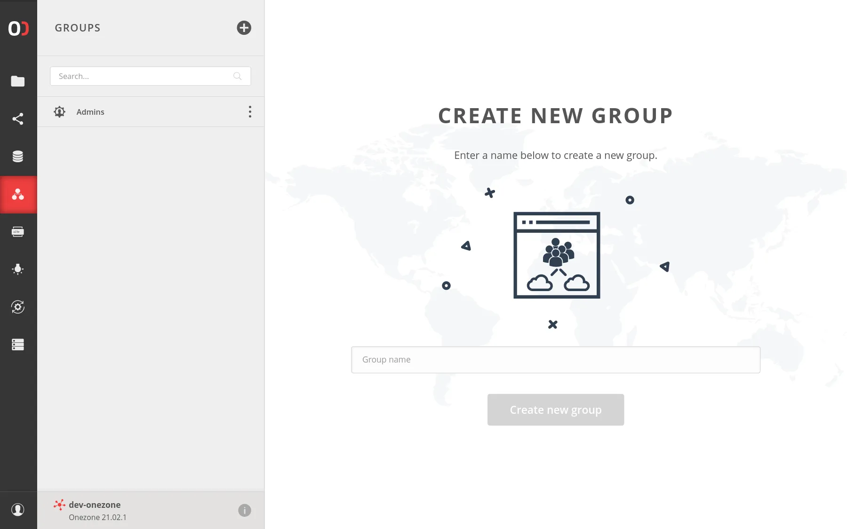Click the Group name input field
847x529 pixels.
tap(555, 359)
